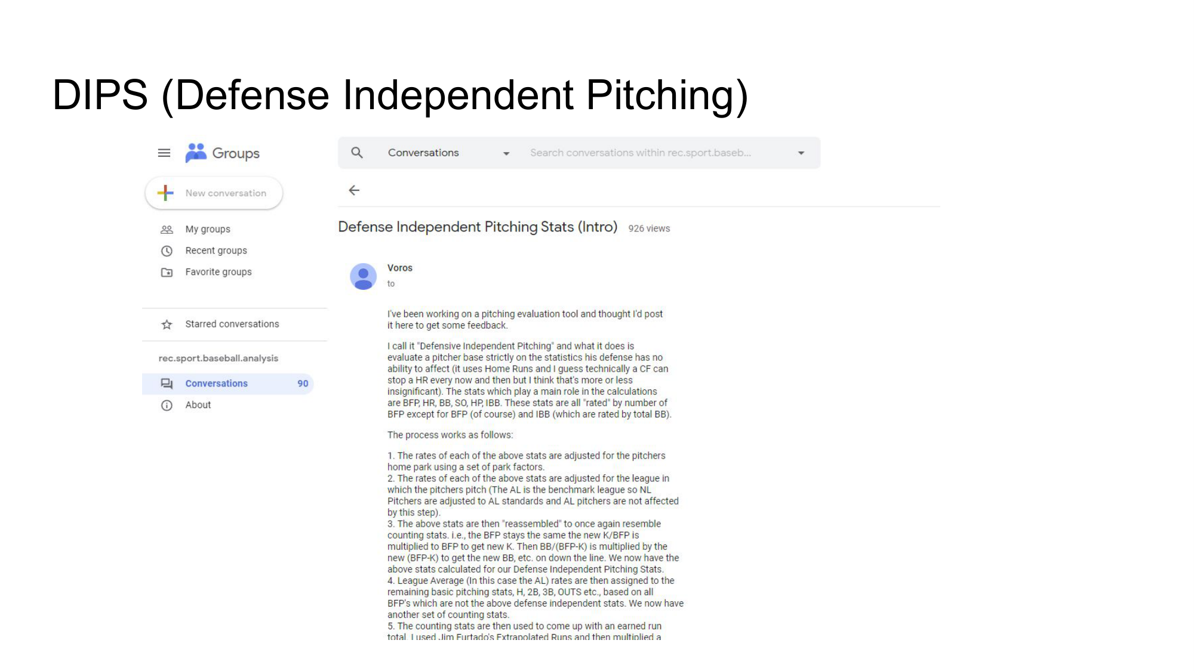
Task: Open the About section
Action: [x=198, y=405]
